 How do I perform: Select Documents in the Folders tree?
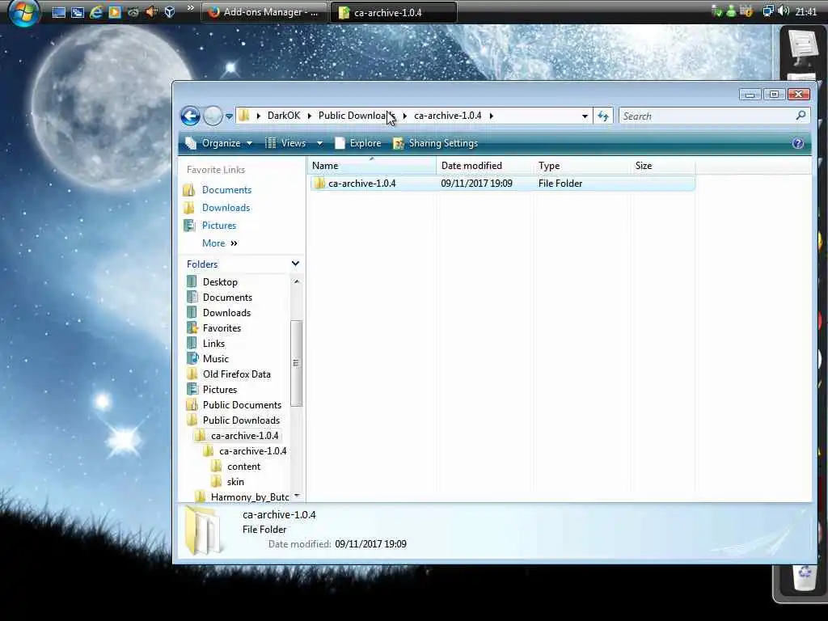(x=227, y=298)
